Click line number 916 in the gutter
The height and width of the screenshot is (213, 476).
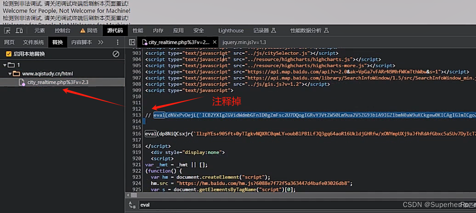[137, 134]
